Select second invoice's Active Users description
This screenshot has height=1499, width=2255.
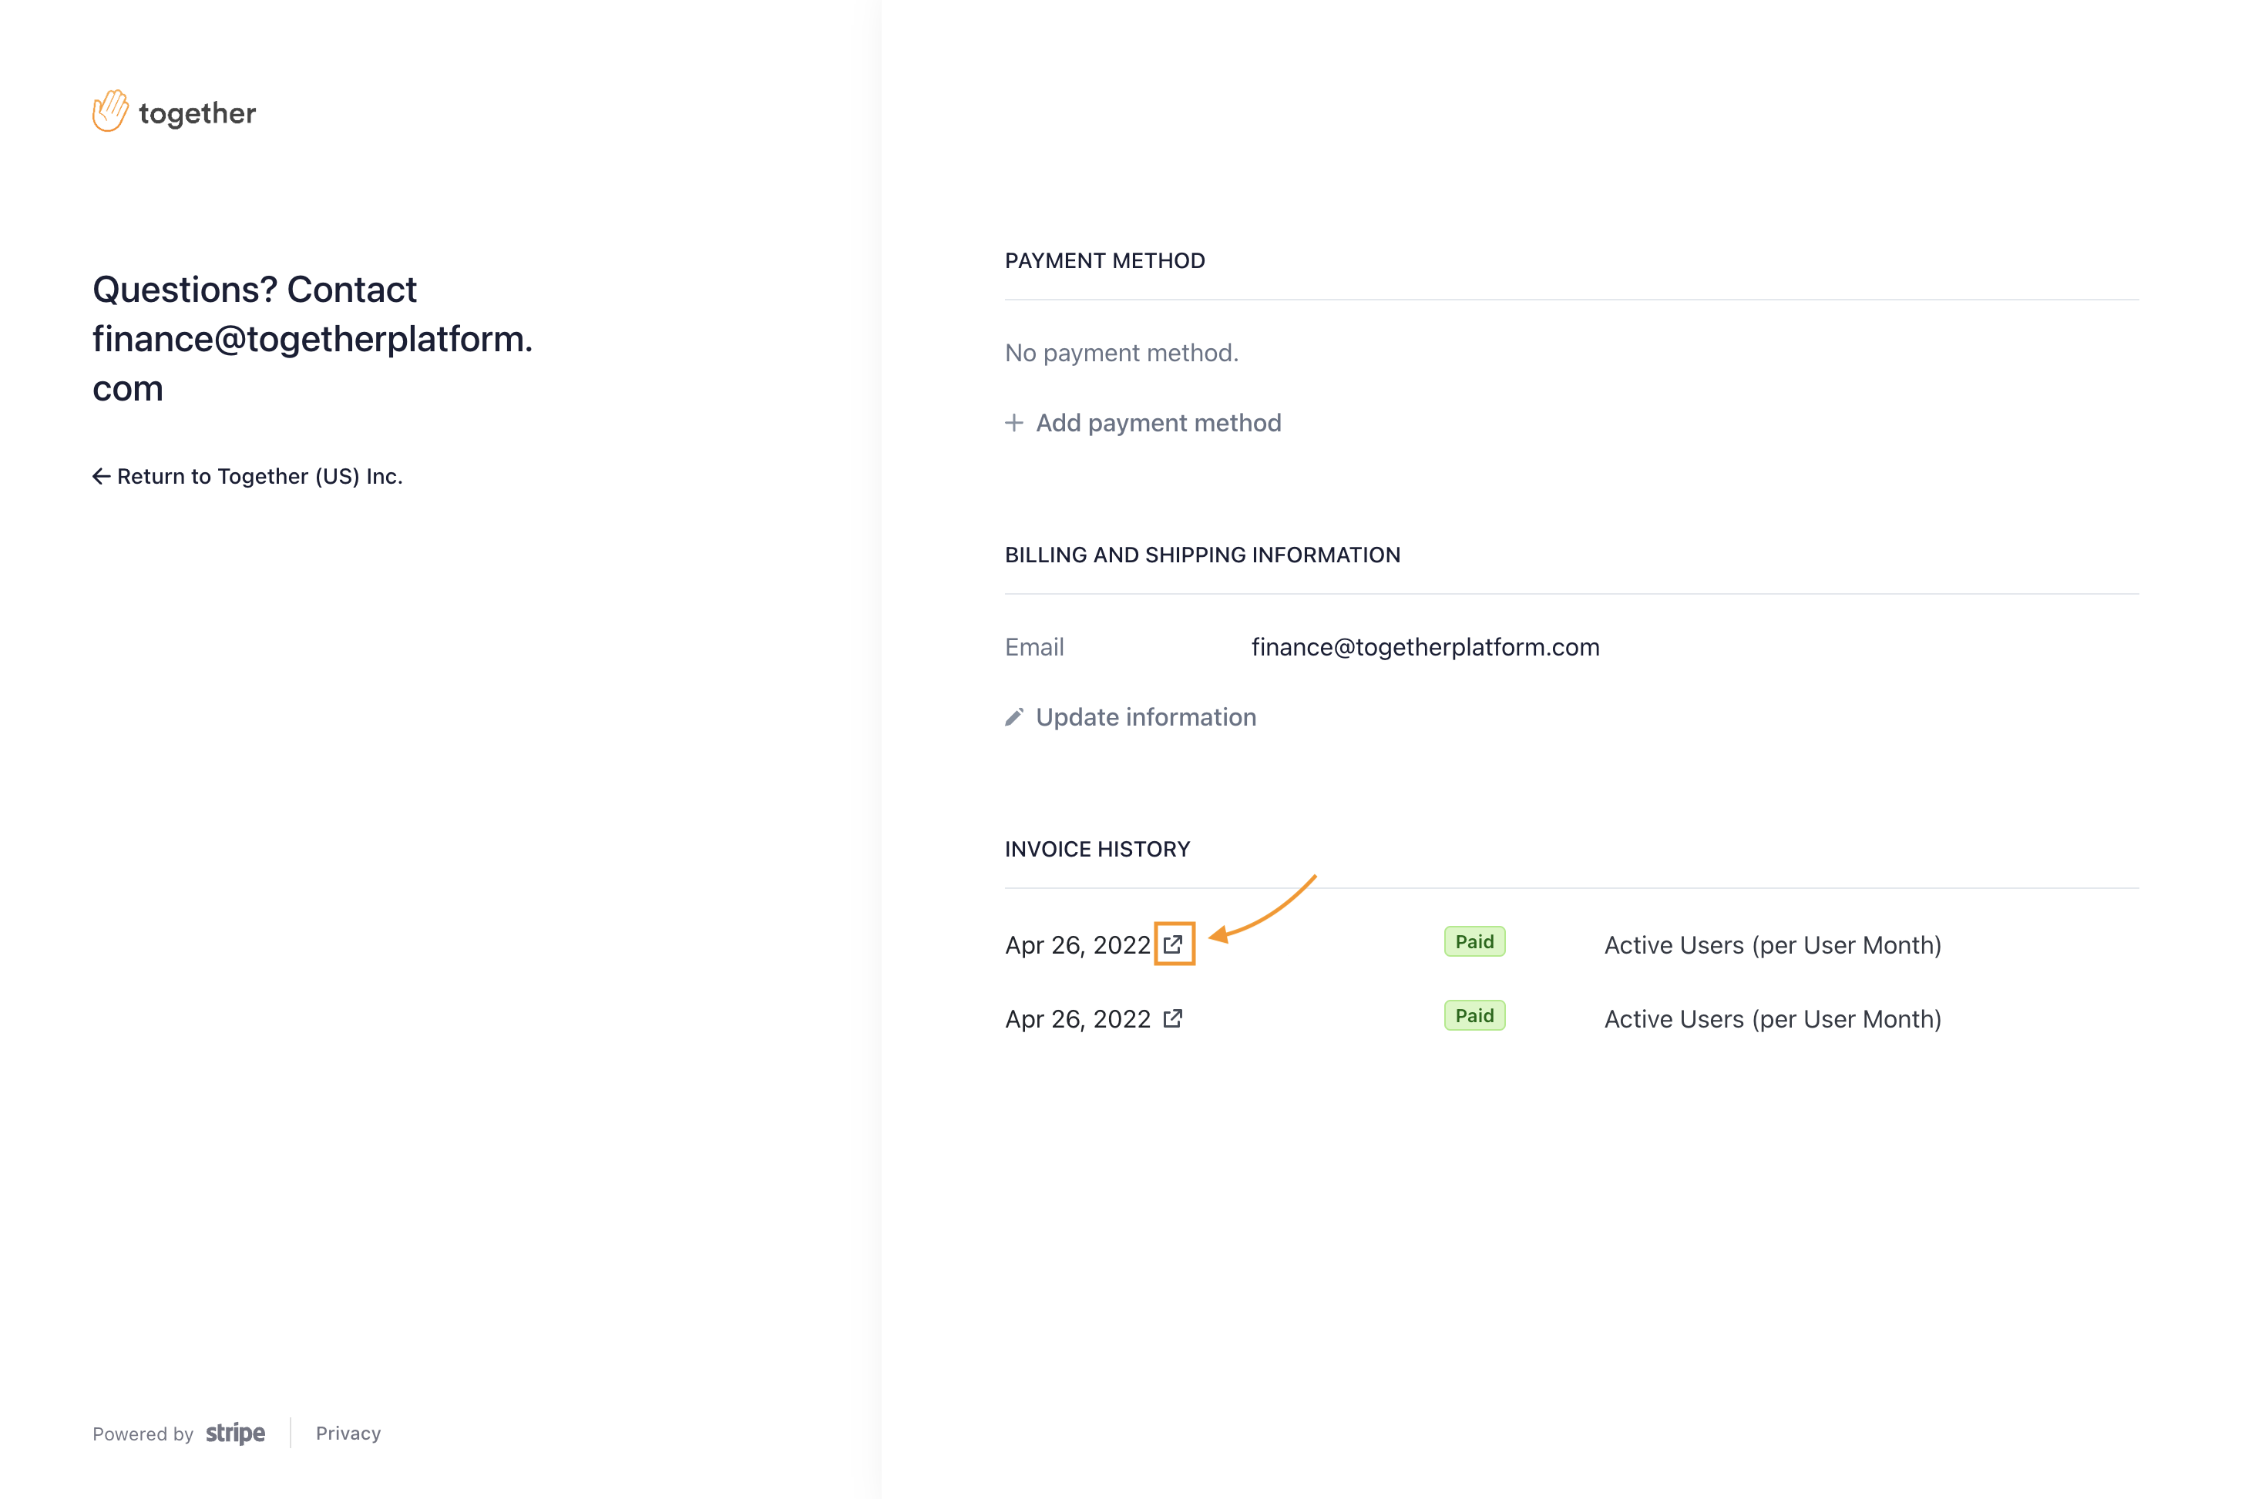tap(1772, 1019)
